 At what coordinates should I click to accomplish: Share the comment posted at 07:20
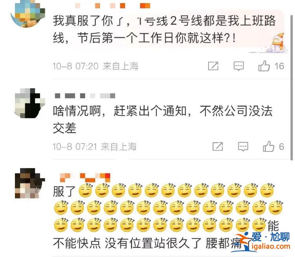(213, 66)
